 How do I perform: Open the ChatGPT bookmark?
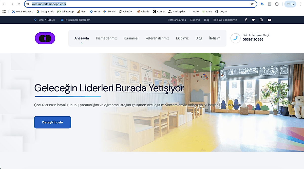(126, 11)
